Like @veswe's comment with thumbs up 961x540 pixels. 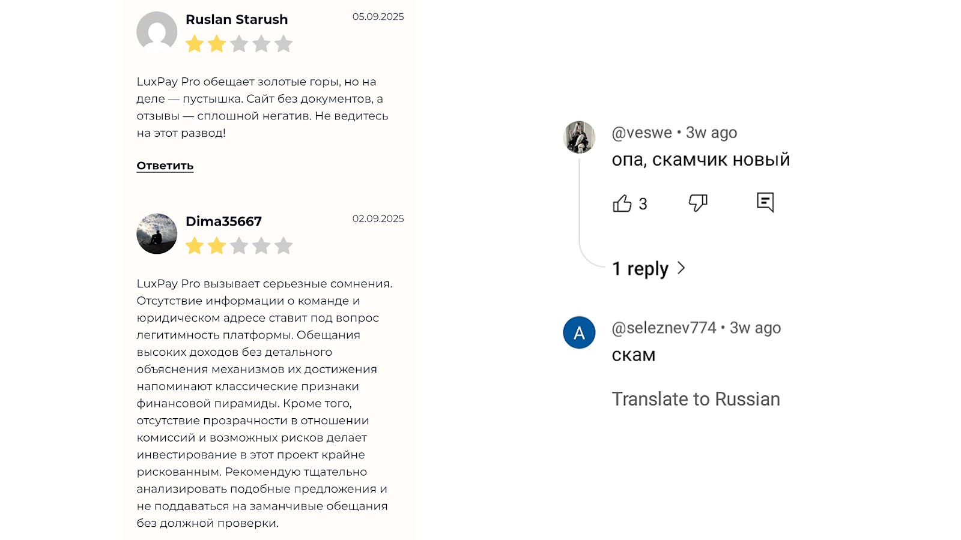(x=623, y=203)
